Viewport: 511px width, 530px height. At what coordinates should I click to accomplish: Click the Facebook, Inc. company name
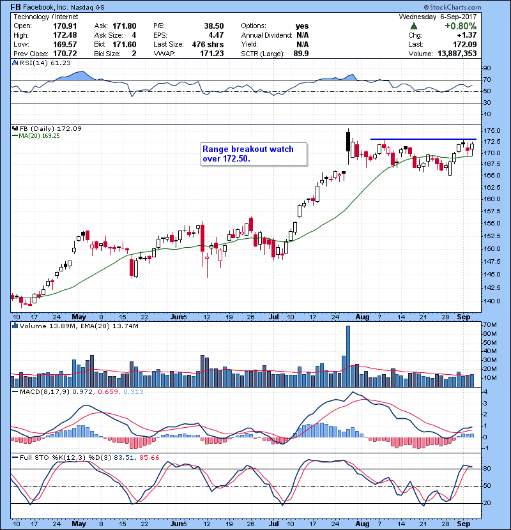pos(45,7)
